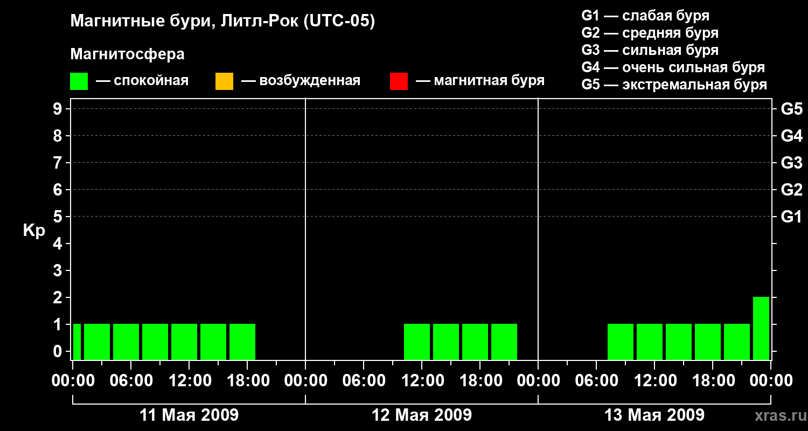Screen dimensions: 808x431
Task: Click the 'Магнитосфера' legend heading
Action: tap(127, 54)
